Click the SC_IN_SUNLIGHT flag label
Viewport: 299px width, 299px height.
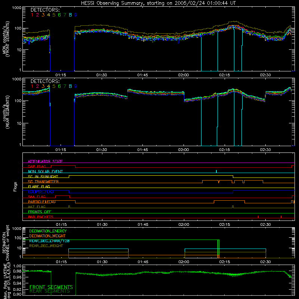coord(43,176)
